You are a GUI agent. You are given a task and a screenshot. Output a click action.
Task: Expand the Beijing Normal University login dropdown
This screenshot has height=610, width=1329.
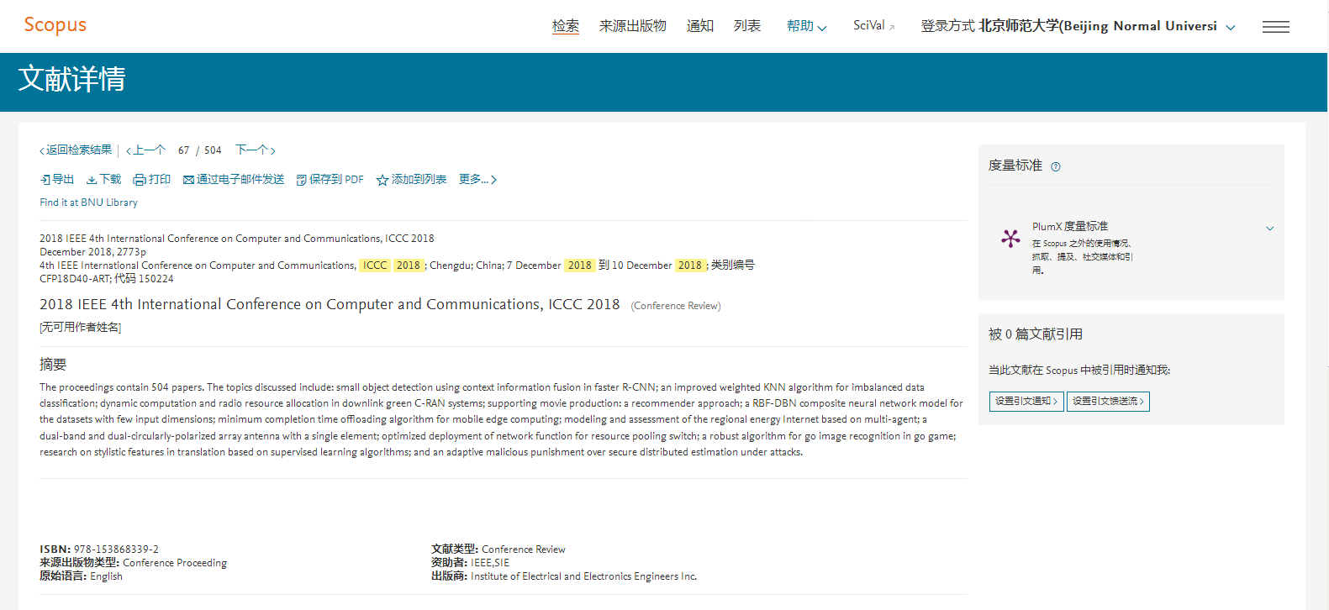(1231, 27)
